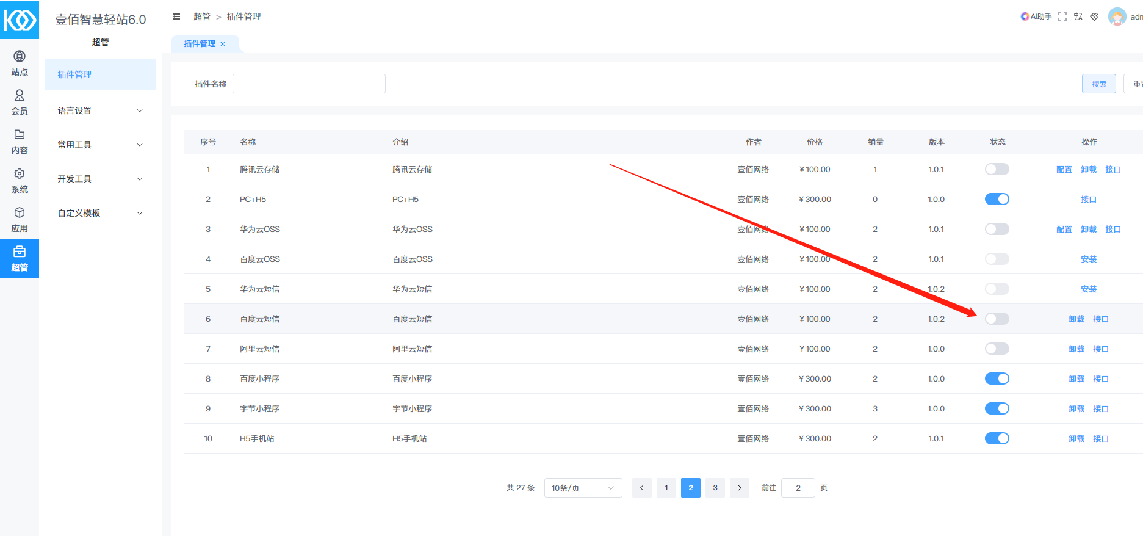Open the 应用 apps section
The height and width of the screenshot is (536, 1143).
tap(20, 219)
